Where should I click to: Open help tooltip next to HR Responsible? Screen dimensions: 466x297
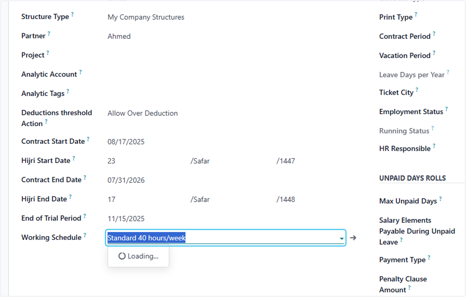click(434, 146)
